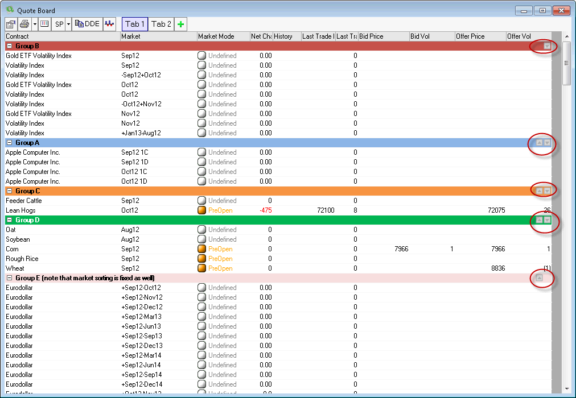Move Group D up with arrow

tap(539, 220)
